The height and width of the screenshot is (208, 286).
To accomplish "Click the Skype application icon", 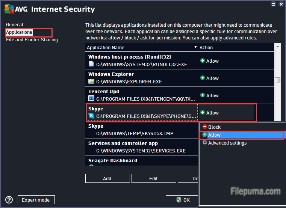I will [91, 116].
